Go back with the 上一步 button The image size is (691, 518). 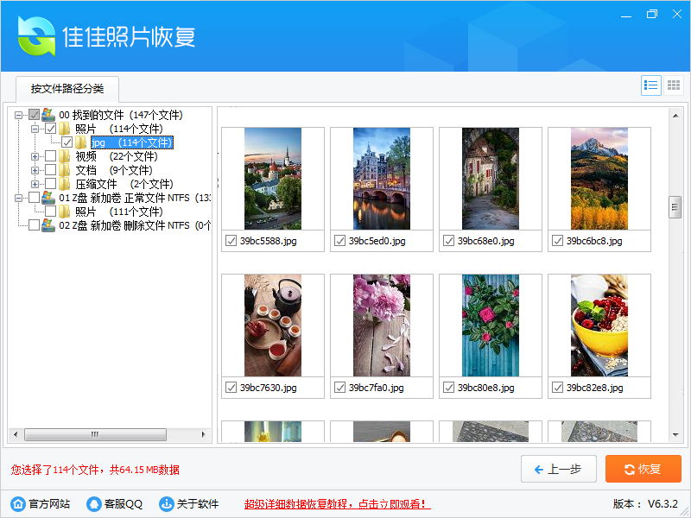(559, 469)
